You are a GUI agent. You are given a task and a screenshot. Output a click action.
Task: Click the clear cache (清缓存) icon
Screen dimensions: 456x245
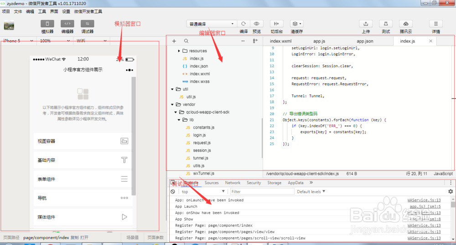(297, 24)
